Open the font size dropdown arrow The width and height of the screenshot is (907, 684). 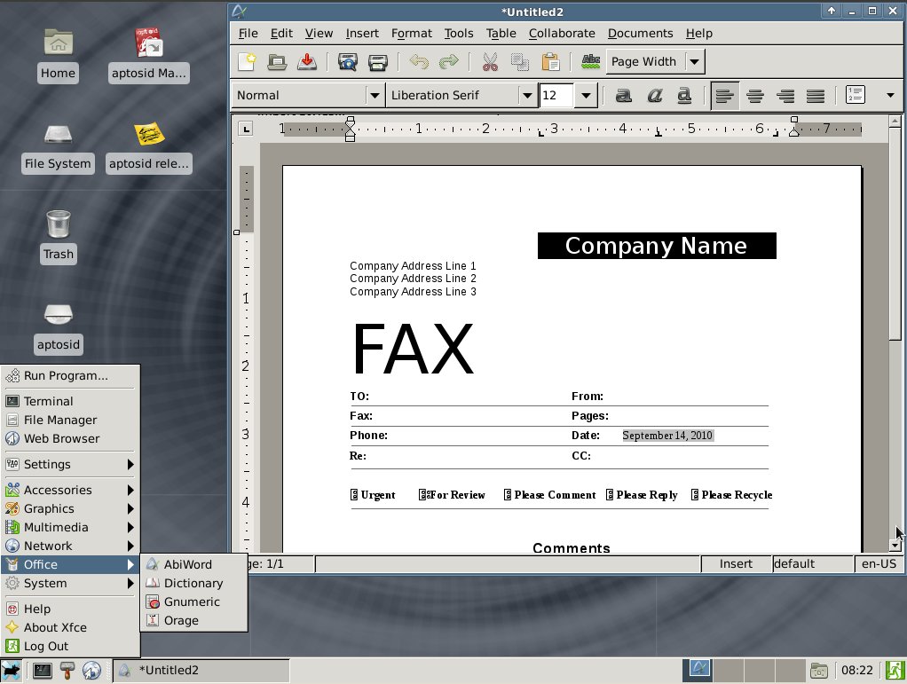pyautogui.click(x=586, y=96)
